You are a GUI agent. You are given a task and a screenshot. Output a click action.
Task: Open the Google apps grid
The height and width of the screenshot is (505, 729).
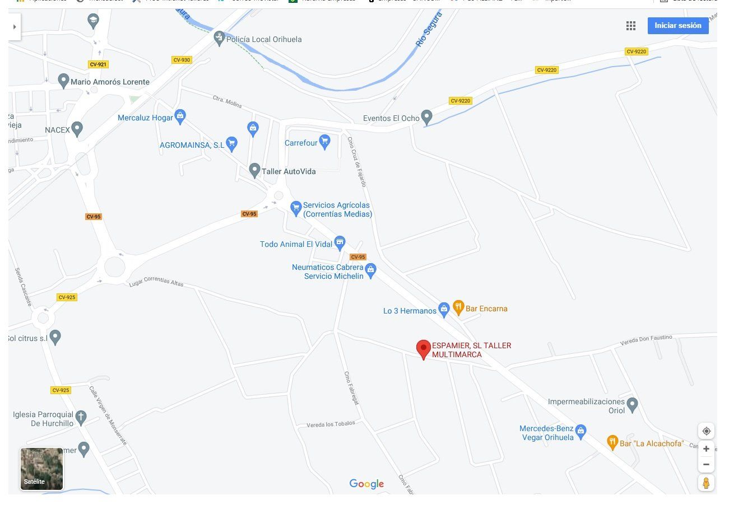point(631,26)
